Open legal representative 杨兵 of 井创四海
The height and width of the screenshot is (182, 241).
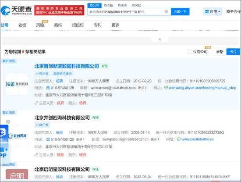[60, 132]
